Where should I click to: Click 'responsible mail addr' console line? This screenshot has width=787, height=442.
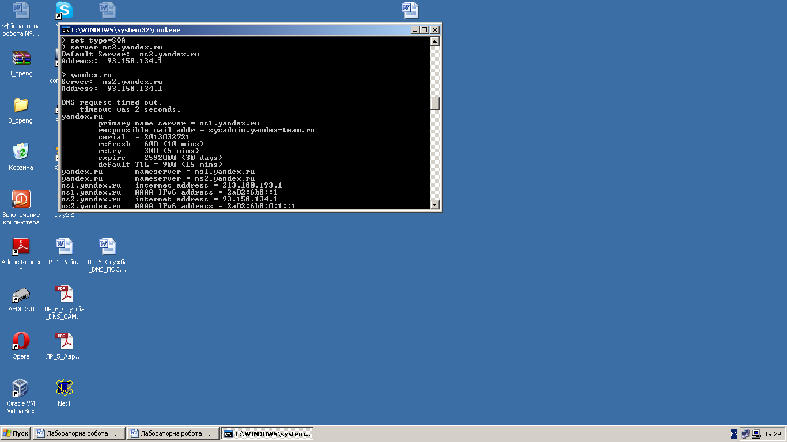[x=206, y=130]
